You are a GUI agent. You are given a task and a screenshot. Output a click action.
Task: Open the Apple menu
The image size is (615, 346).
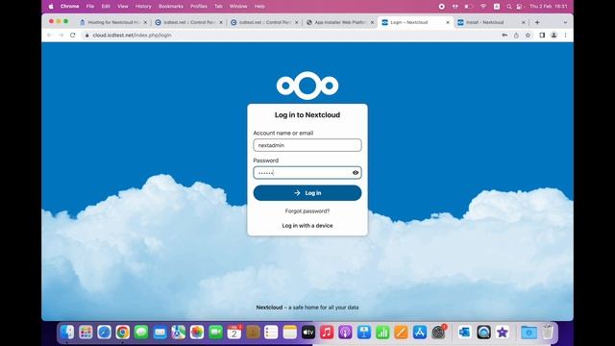point(51,7)
